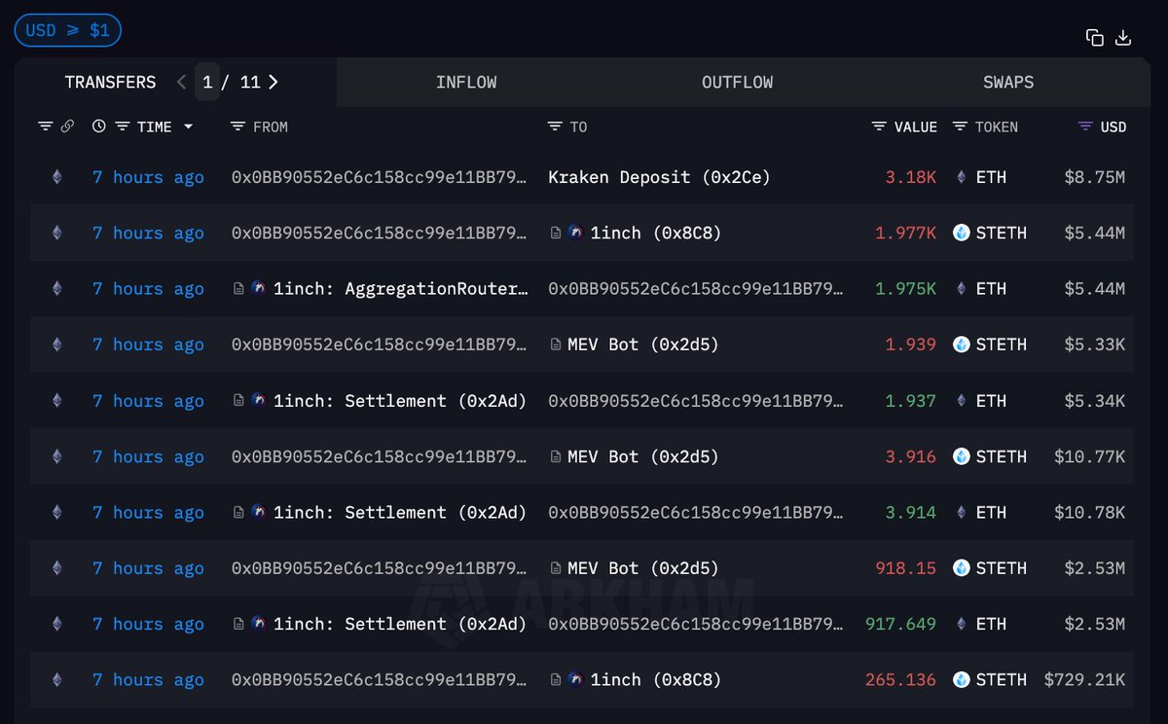Open 1inch: Settlement in 3.914 ETH row
This screenshot has width=1168, height=724.
tap(400, 513)
